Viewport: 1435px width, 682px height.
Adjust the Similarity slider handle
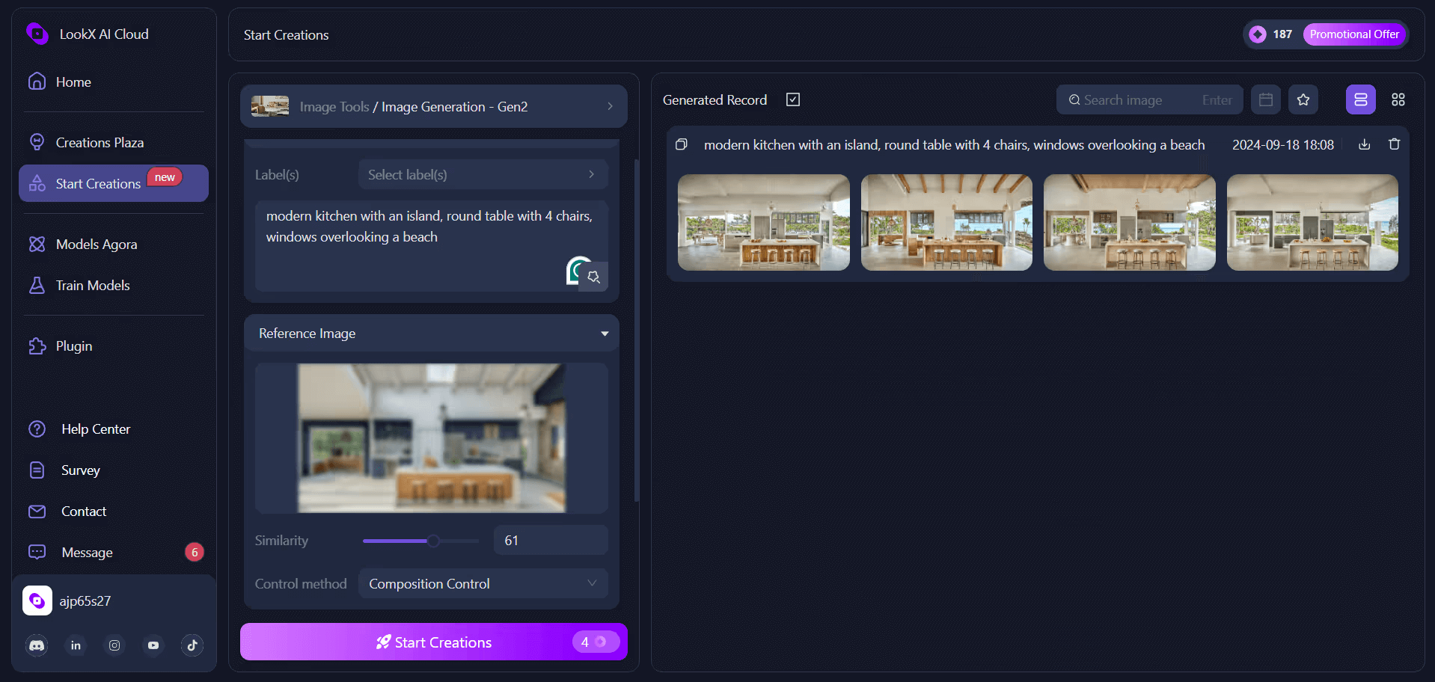[432, 541]
